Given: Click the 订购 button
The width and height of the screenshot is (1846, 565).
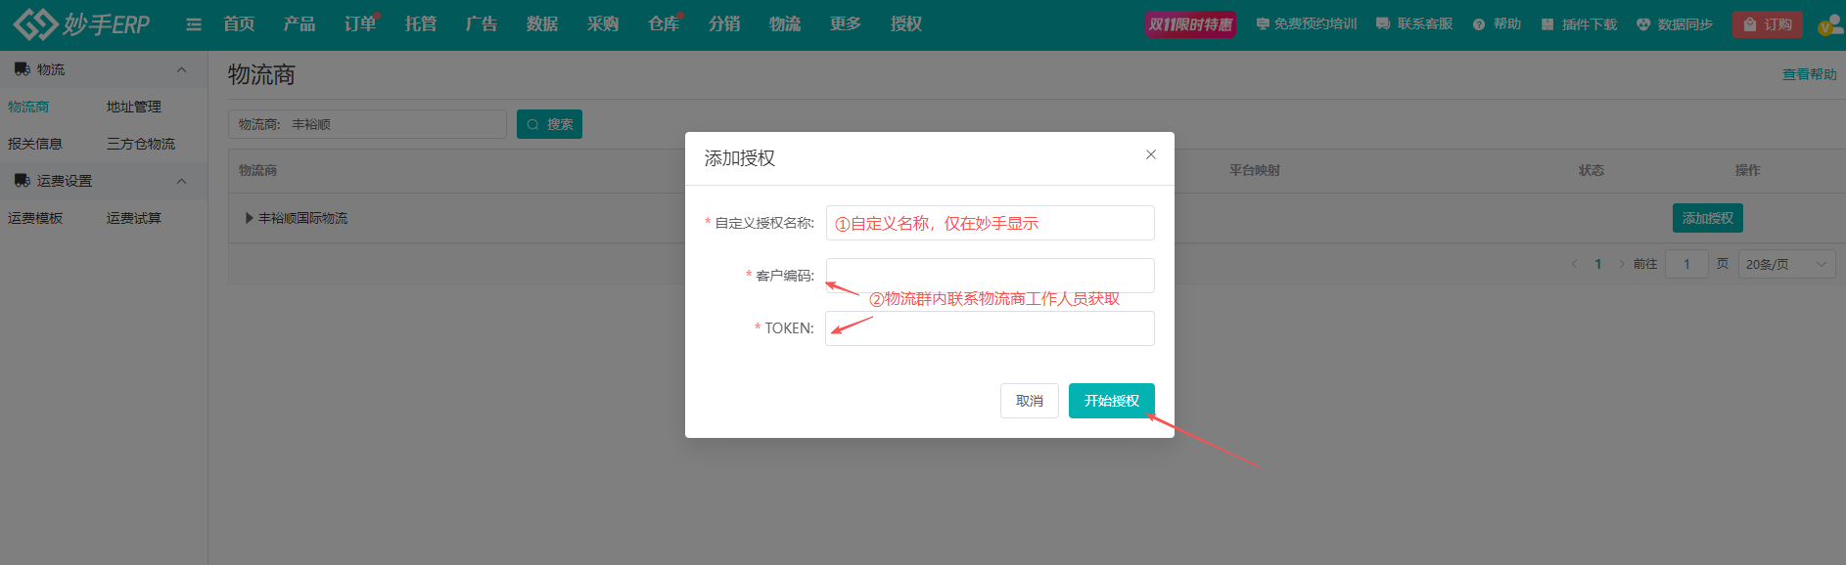Looking at the screenshot, I should pos(1767,24).
